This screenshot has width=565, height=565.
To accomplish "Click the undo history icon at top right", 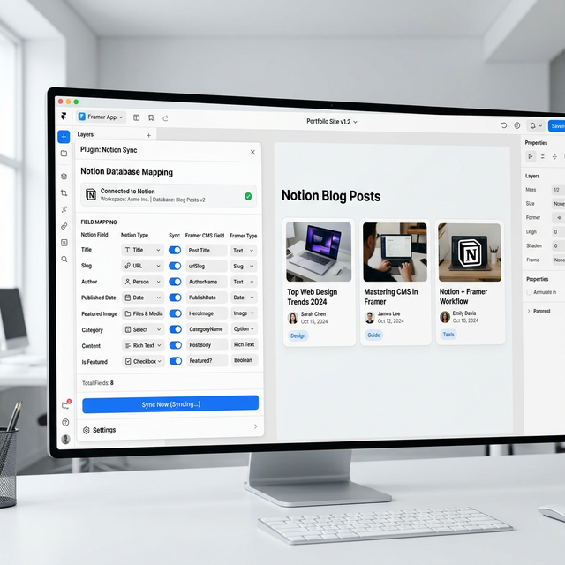I will tap(504, 125).
